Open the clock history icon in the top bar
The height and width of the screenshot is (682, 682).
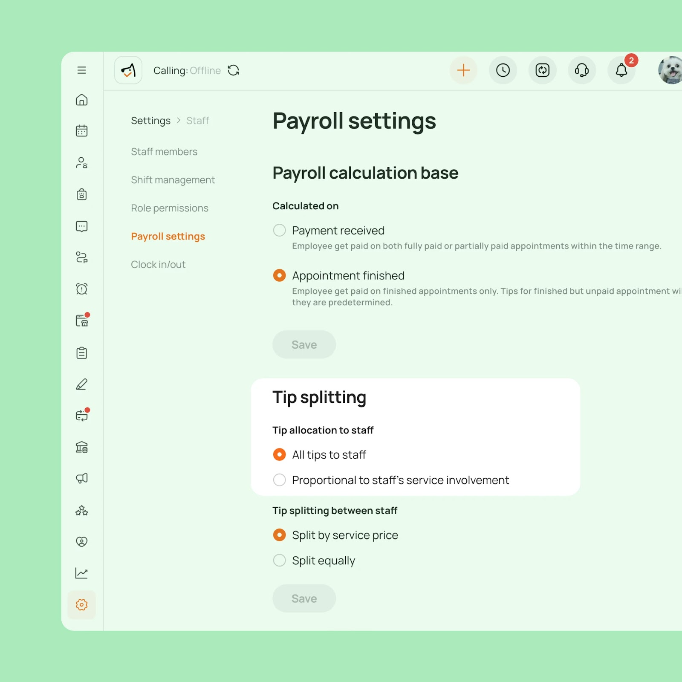(503, 70)
